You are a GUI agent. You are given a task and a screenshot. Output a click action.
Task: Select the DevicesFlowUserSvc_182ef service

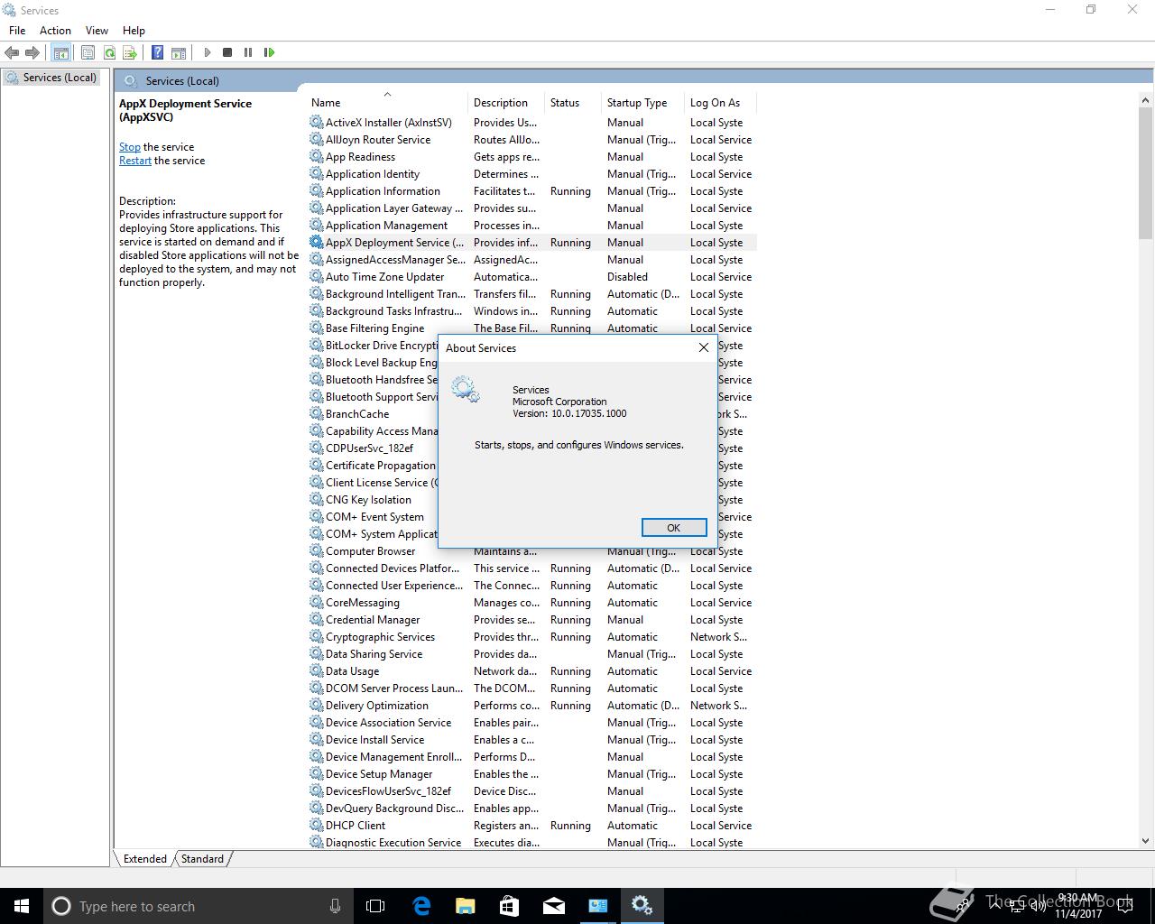click(x=532, y=790)
